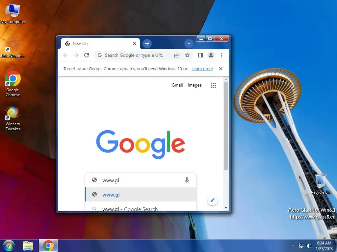Image resolution: width=337 pixels, height=252 pixels.
Task: Close the New Tab tab
Action: tap(135, 44)
